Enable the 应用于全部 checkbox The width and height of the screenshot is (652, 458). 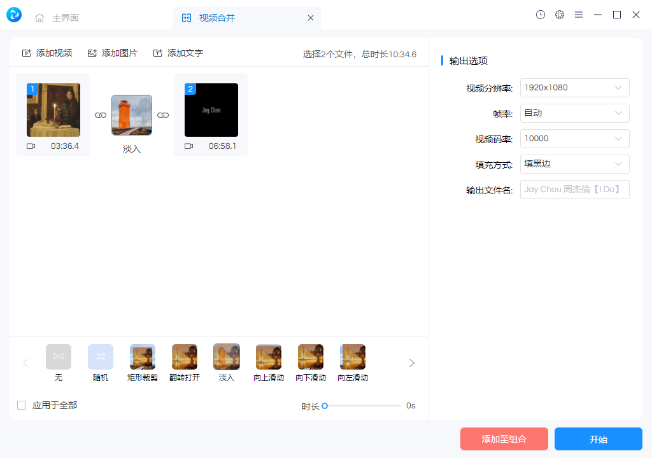tap(21, 405)
